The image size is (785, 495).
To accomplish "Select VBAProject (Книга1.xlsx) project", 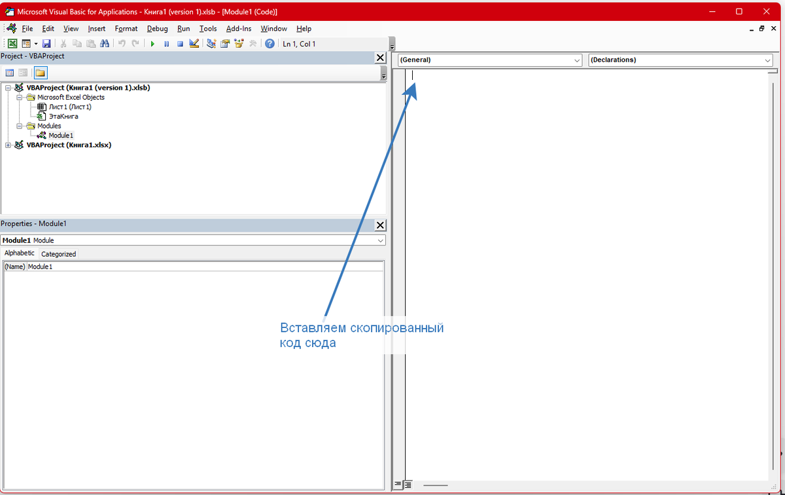I will (69, 145).
